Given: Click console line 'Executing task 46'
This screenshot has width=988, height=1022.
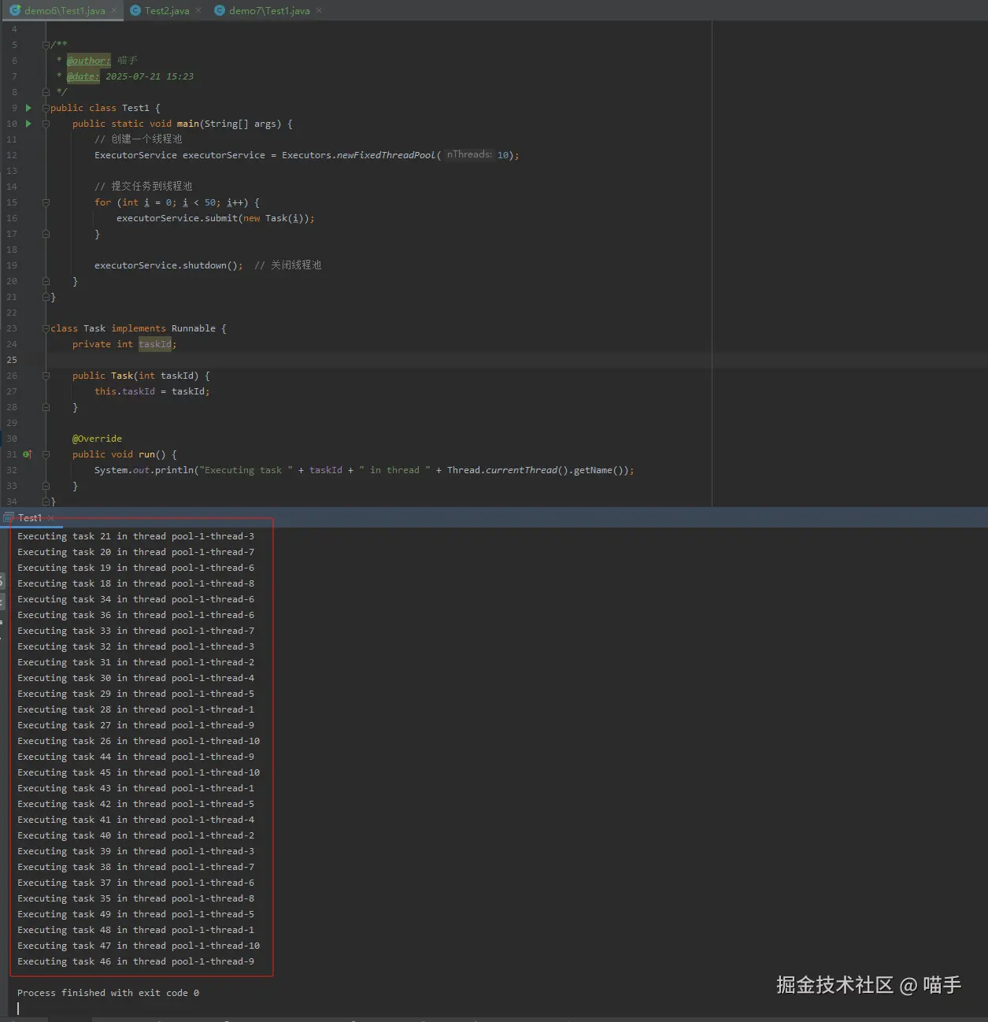Looking at the screenshot, I should [136, 961].
